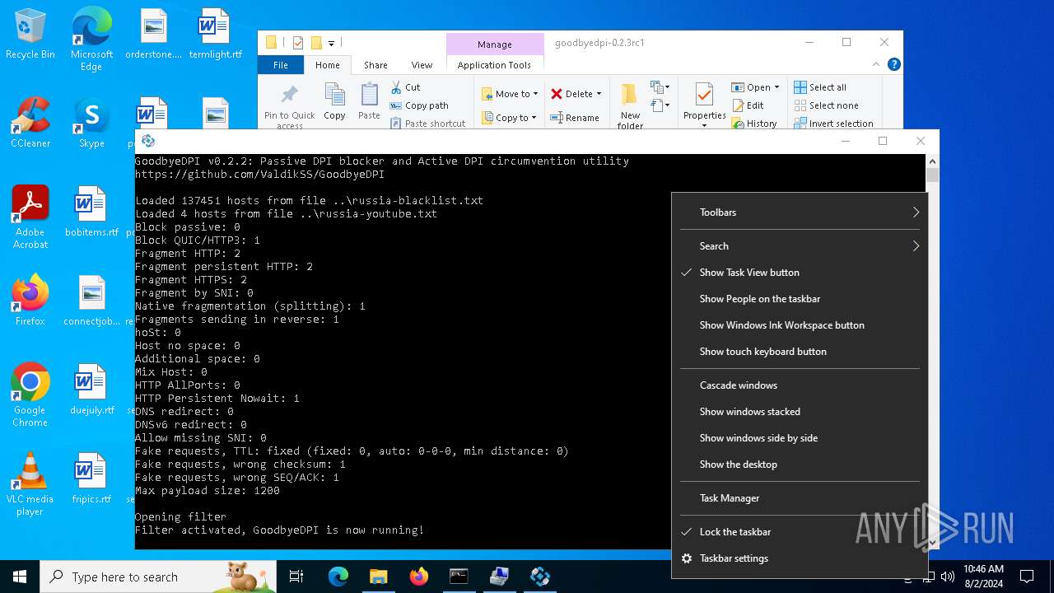This screenshot has height=593, width=1054.
Task: Expand Search submenu
Action: (x=800, y=246)
